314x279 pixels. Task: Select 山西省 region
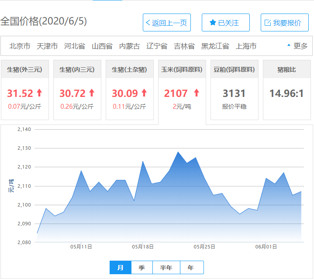pos(102,46)
